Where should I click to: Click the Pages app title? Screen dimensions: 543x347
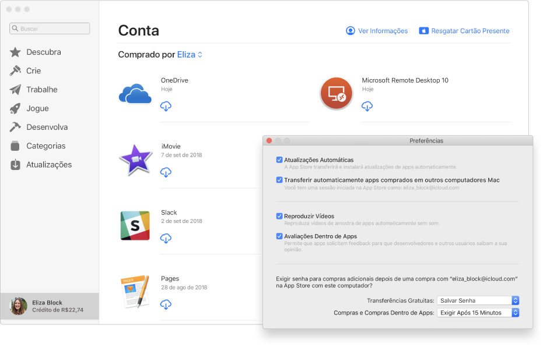pyautogui.click(x=170, y=278)
